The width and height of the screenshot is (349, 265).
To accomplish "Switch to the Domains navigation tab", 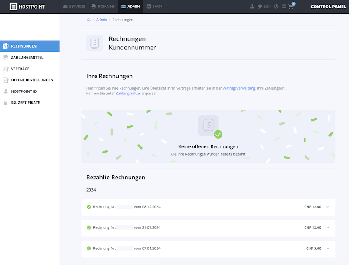I will pos(103,7).
